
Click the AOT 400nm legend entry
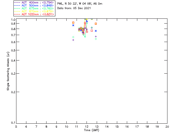34,2
